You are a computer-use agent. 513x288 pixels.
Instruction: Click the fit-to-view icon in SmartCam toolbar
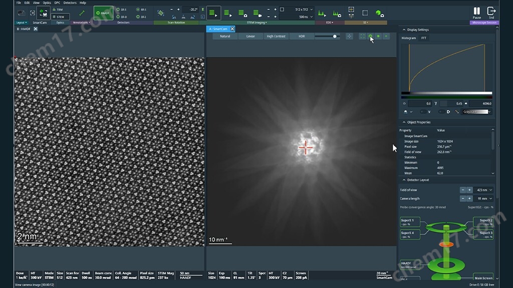point(362,36)
